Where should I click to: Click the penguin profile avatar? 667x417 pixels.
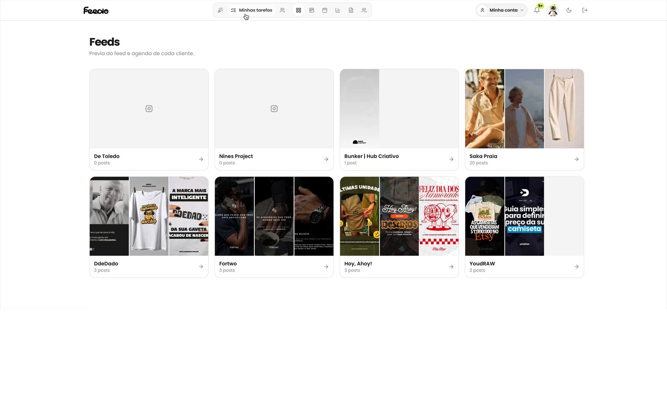tap(553, 10)
